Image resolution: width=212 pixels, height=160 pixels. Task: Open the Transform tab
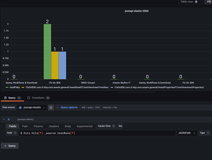(39, 98)
